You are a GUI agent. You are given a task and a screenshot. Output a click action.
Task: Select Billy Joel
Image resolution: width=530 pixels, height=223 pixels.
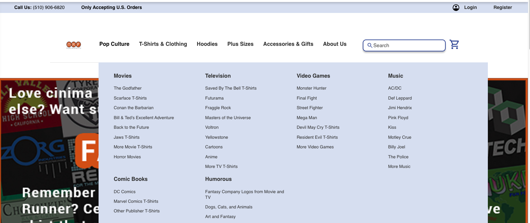397,147
